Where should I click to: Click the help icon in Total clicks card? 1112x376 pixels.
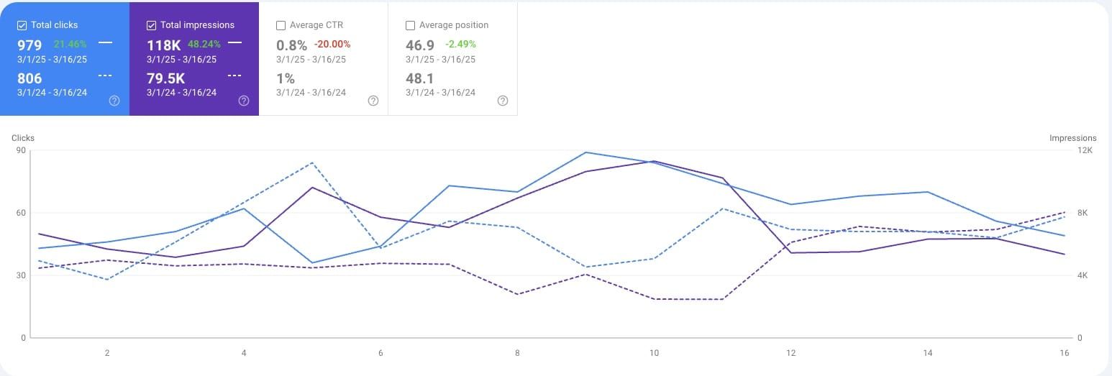114,101
